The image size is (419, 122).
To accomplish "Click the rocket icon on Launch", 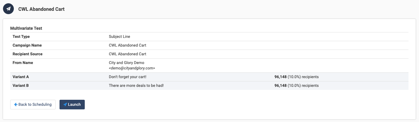I will point(65,105).
